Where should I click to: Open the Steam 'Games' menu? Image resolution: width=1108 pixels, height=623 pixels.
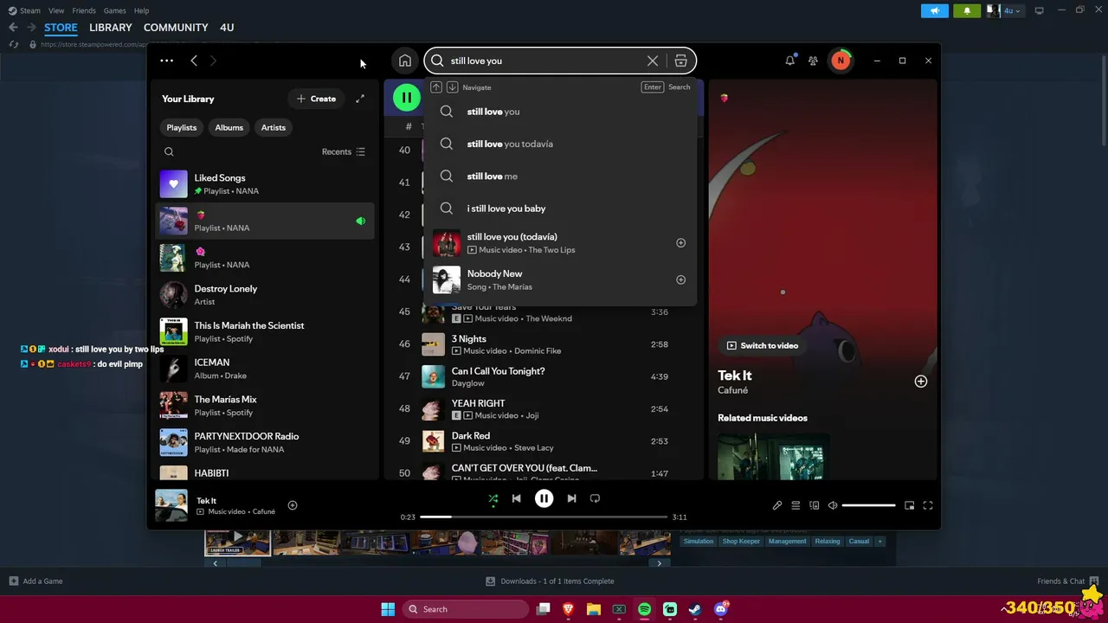[x=114, y=10]
